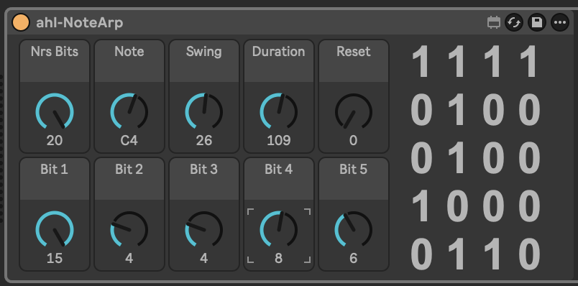Screen dimensions: 578x286
Task: Click the Bit 2 knob
Action: (129, 229)
